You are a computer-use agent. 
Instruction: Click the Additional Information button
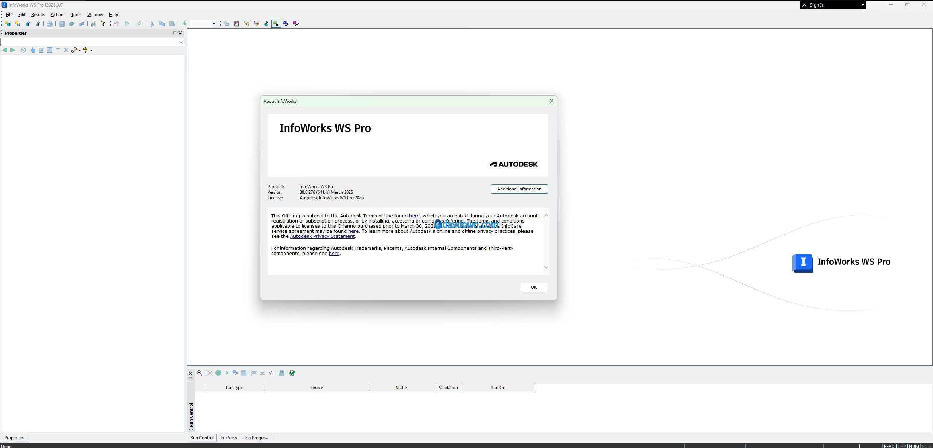519,189
